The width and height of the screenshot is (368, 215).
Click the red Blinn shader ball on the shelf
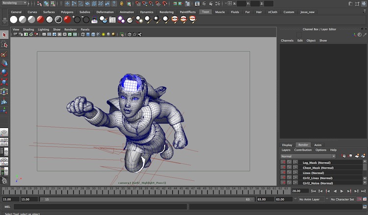(67, 20)
